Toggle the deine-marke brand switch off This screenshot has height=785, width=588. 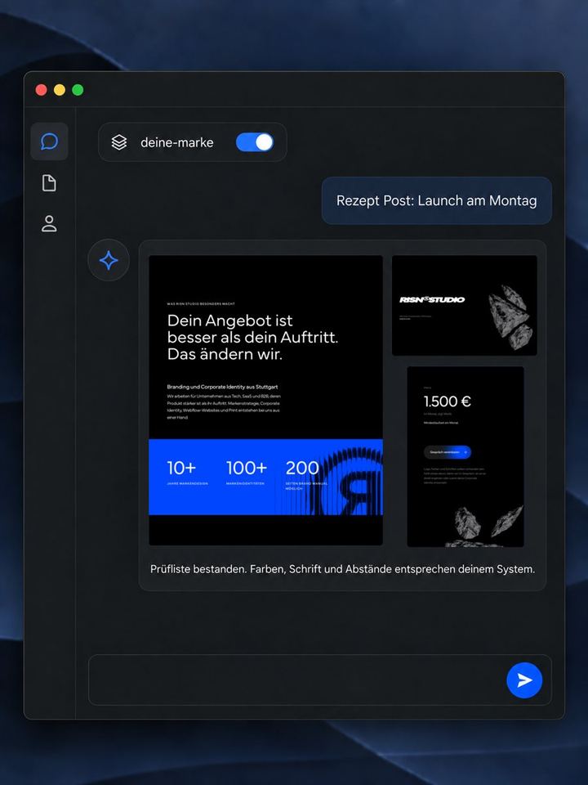point(255,142)
